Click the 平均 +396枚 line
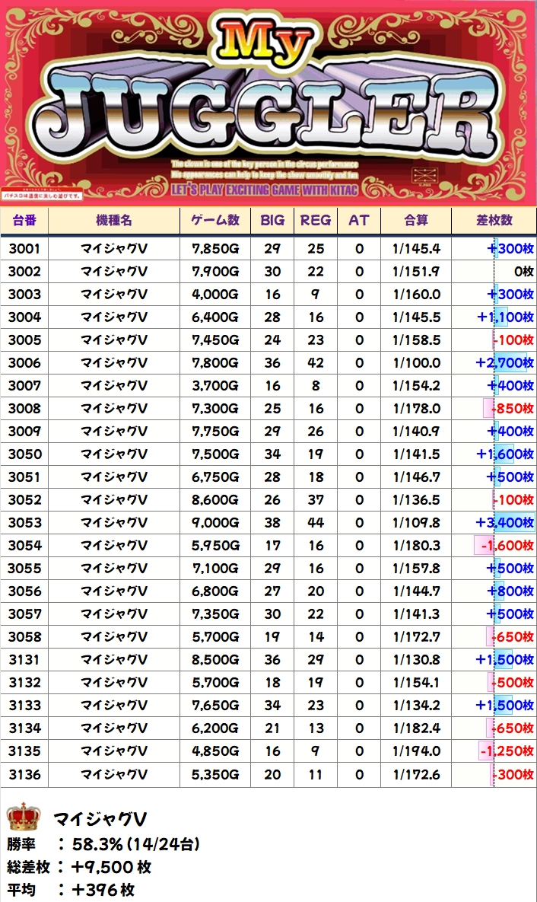This screenshot has height=902, width=537. (71, 890)
